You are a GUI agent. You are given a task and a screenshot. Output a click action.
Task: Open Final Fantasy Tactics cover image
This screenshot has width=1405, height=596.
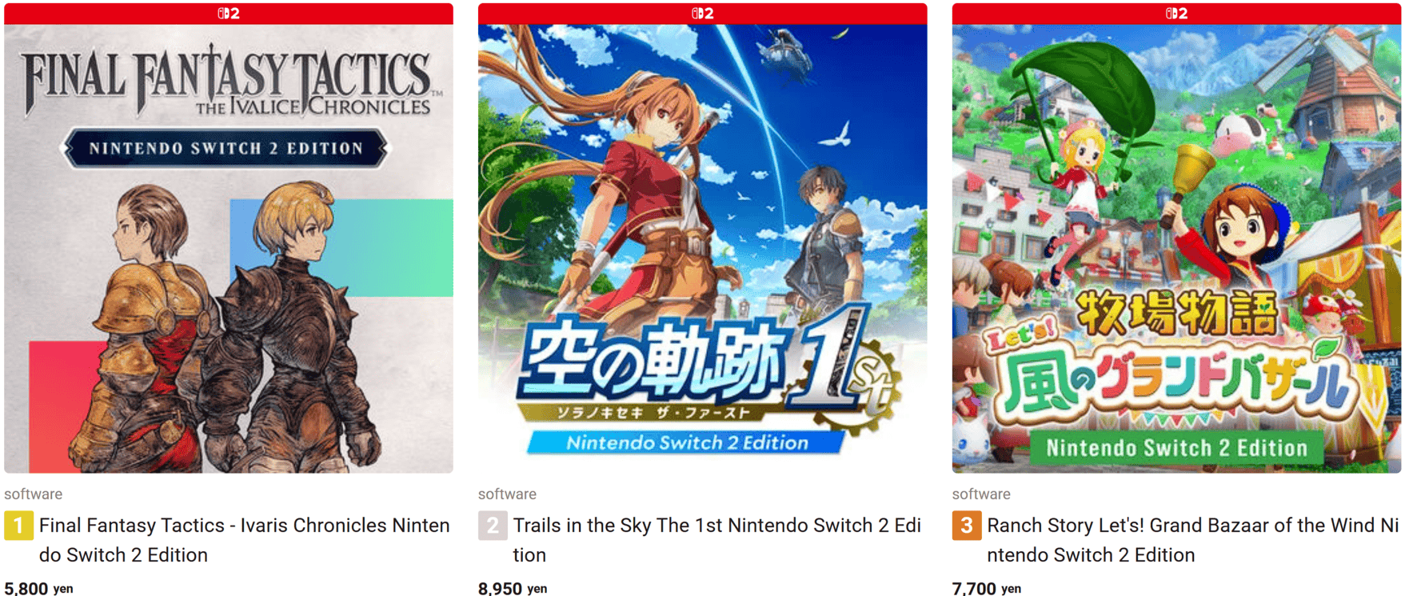(229, 248)
